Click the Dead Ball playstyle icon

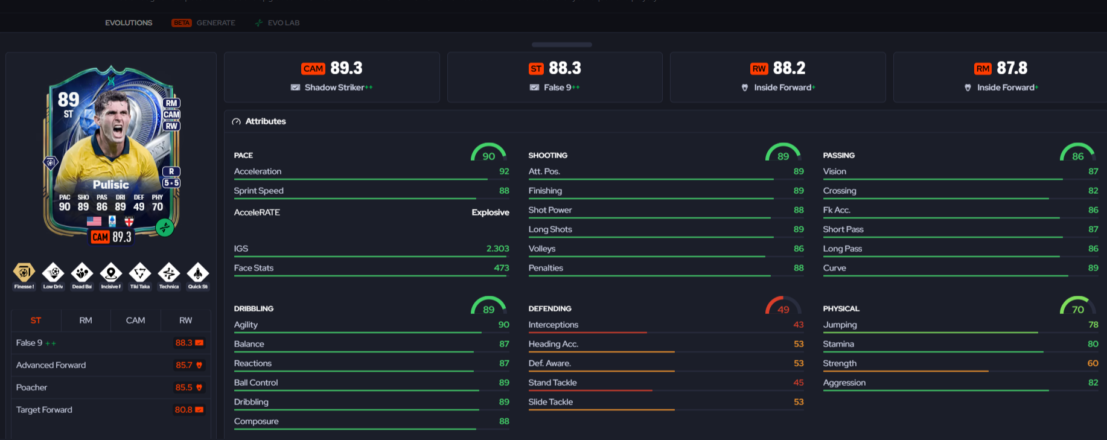[x=82, y=273]
